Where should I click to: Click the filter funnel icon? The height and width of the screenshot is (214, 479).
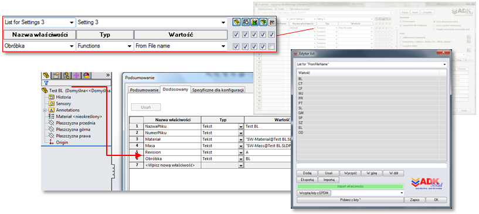click(46, 83)
